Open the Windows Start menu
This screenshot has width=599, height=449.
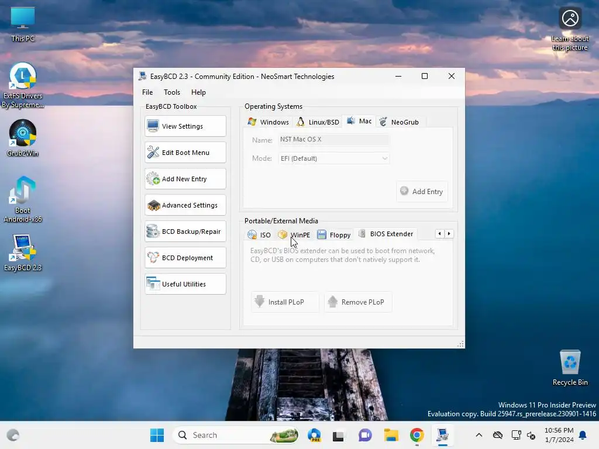(x=157, y=435)
